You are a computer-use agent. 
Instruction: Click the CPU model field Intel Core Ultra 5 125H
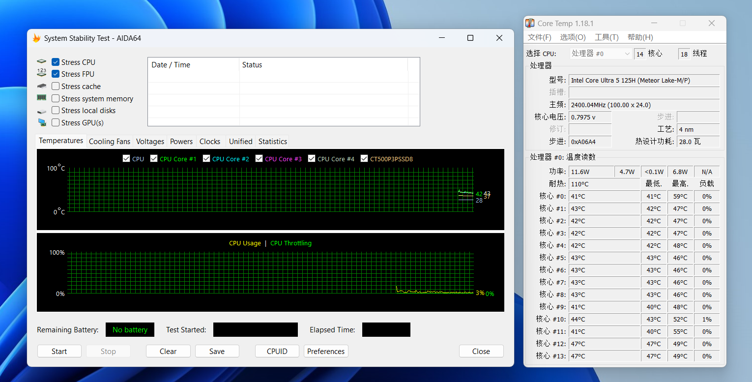point(644,80)
